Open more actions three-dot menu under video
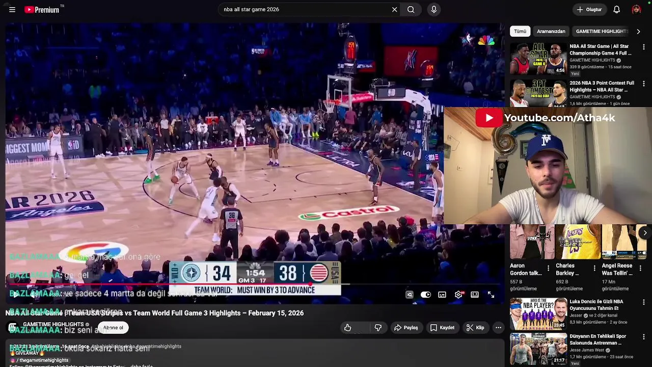The image size is (652, 367). coord(499,328)
